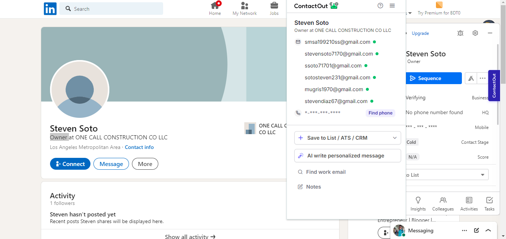Click Steven Soto name heading on profile
Viewport: 506px width, 239px height.
pyautogui.click(x=74, y=129)
